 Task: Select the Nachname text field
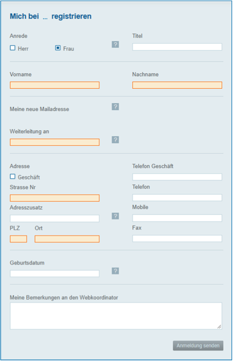[x=177, y=85]
